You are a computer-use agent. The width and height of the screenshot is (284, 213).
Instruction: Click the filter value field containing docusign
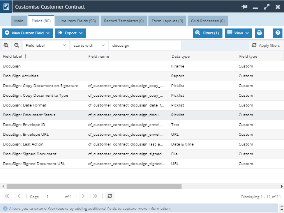pyautogui.click(x=145, y=46)
